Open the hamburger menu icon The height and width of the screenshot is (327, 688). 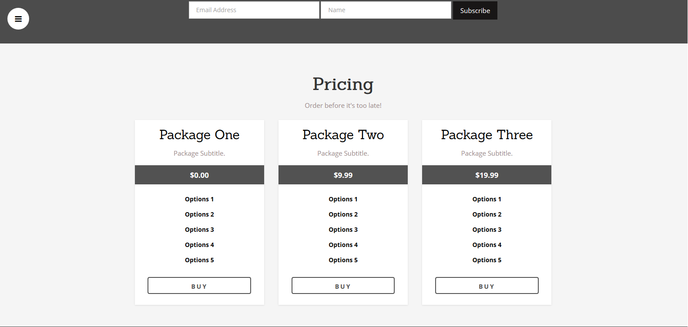tap(18, 19)
